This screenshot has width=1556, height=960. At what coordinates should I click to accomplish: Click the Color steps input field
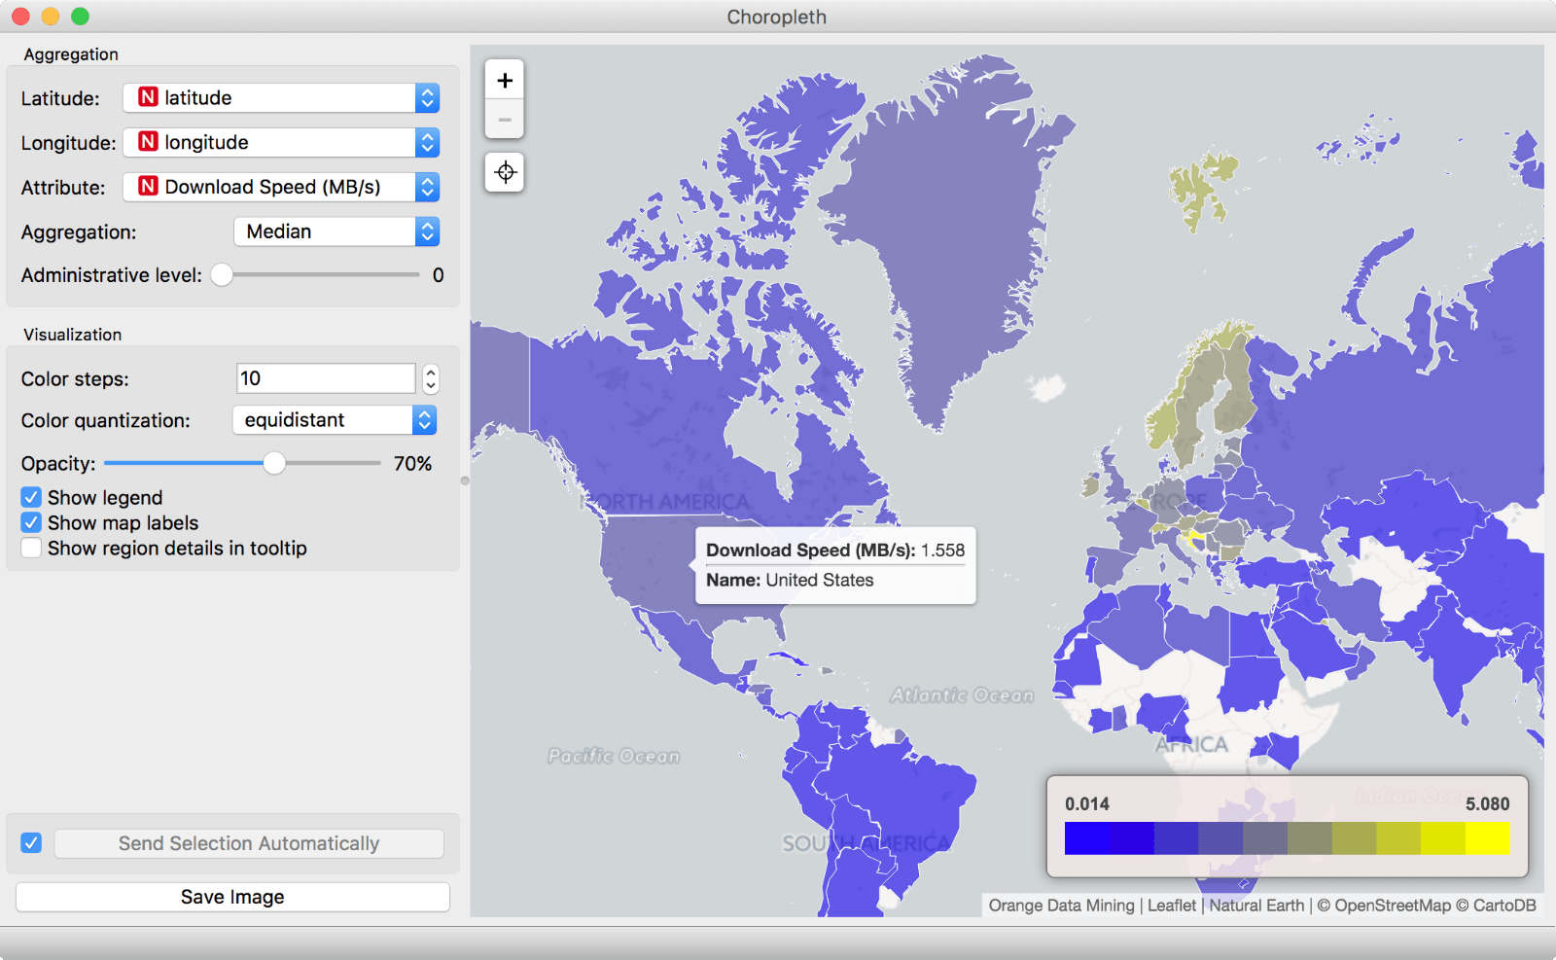[327, 378]
